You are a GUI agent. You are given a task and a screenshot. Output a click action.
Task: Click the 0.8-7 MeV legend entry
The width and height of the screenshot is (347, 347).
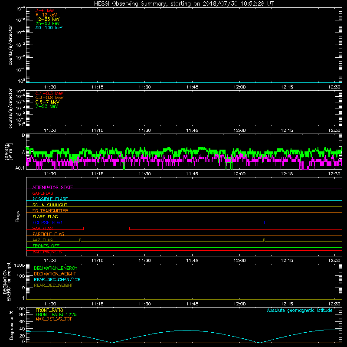click(48, 102)
